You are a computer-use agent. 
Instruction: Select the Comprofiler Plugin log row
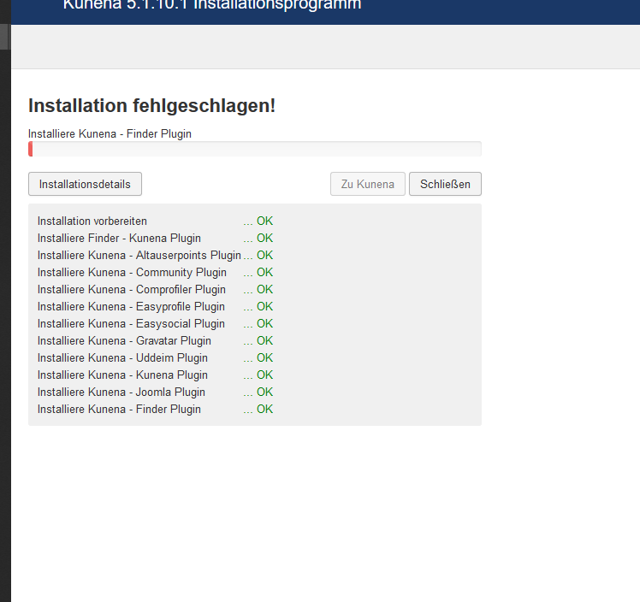[x=155, y=290]
